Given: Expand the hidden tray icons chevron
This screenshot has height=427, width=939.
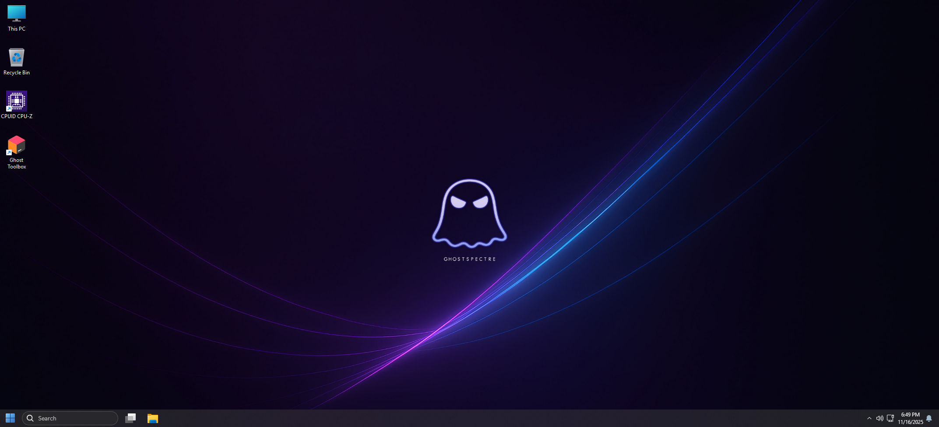Looking at the screenshot, I should coord(869,418).
